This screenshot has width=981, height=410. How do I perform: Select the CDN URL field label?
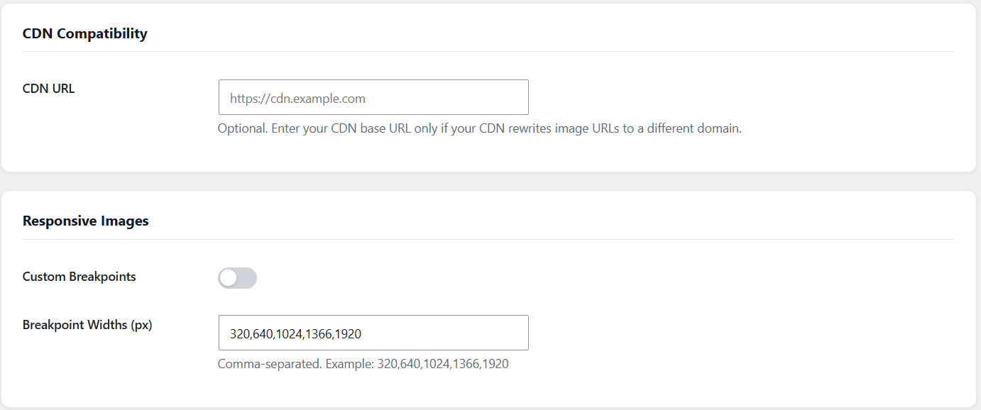pyautogui.click(x=48, y=89)
